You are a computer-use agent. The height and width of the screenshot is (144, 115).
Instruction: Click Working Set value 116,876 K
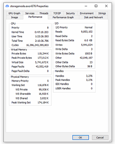pyautogui.click(x=43, y=85)
